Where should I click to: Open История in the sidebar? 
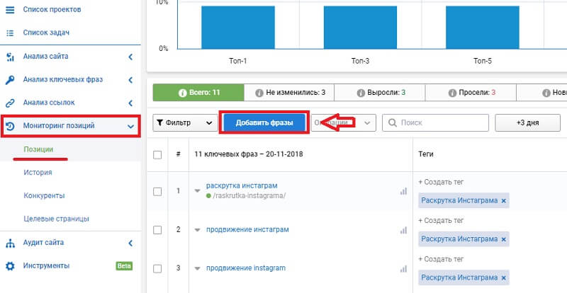(x=37, y=172)
